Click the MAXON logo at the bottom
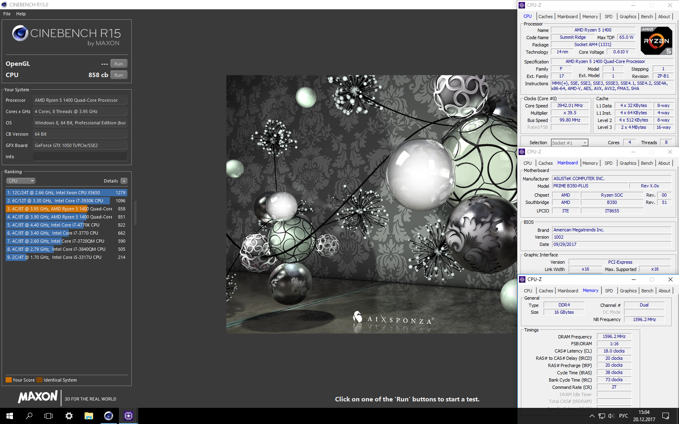This screenshot has width=679, height=424. [38, 397]
